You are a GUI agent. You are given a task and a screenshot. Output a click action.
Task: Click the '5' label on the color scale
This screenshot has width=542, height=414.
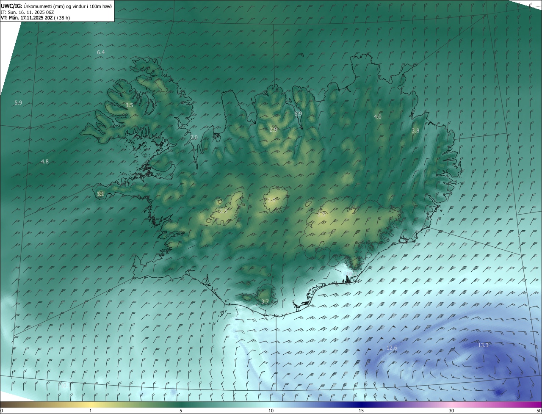click(181, 411)
